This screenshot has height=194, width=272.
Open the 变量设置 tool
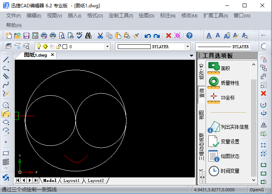(x=223, y=142)
